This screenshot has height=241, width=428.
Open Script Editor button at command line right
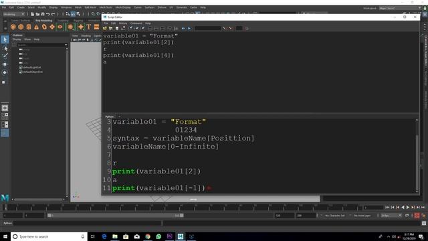(423, 223)
